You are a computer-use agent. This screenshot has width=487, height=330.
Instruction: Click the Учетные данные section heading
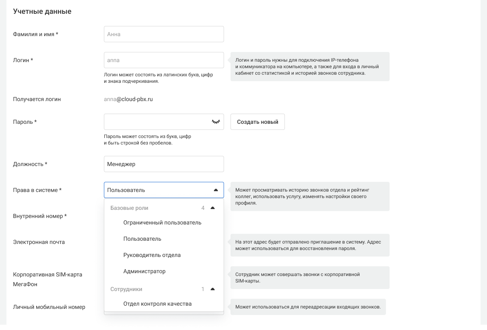click(42, 11)
